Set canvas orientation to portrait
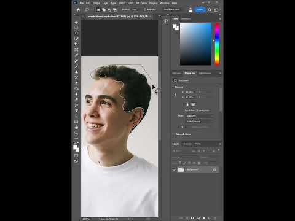Screen dimensions: 295x221 [x=187, y=104]
